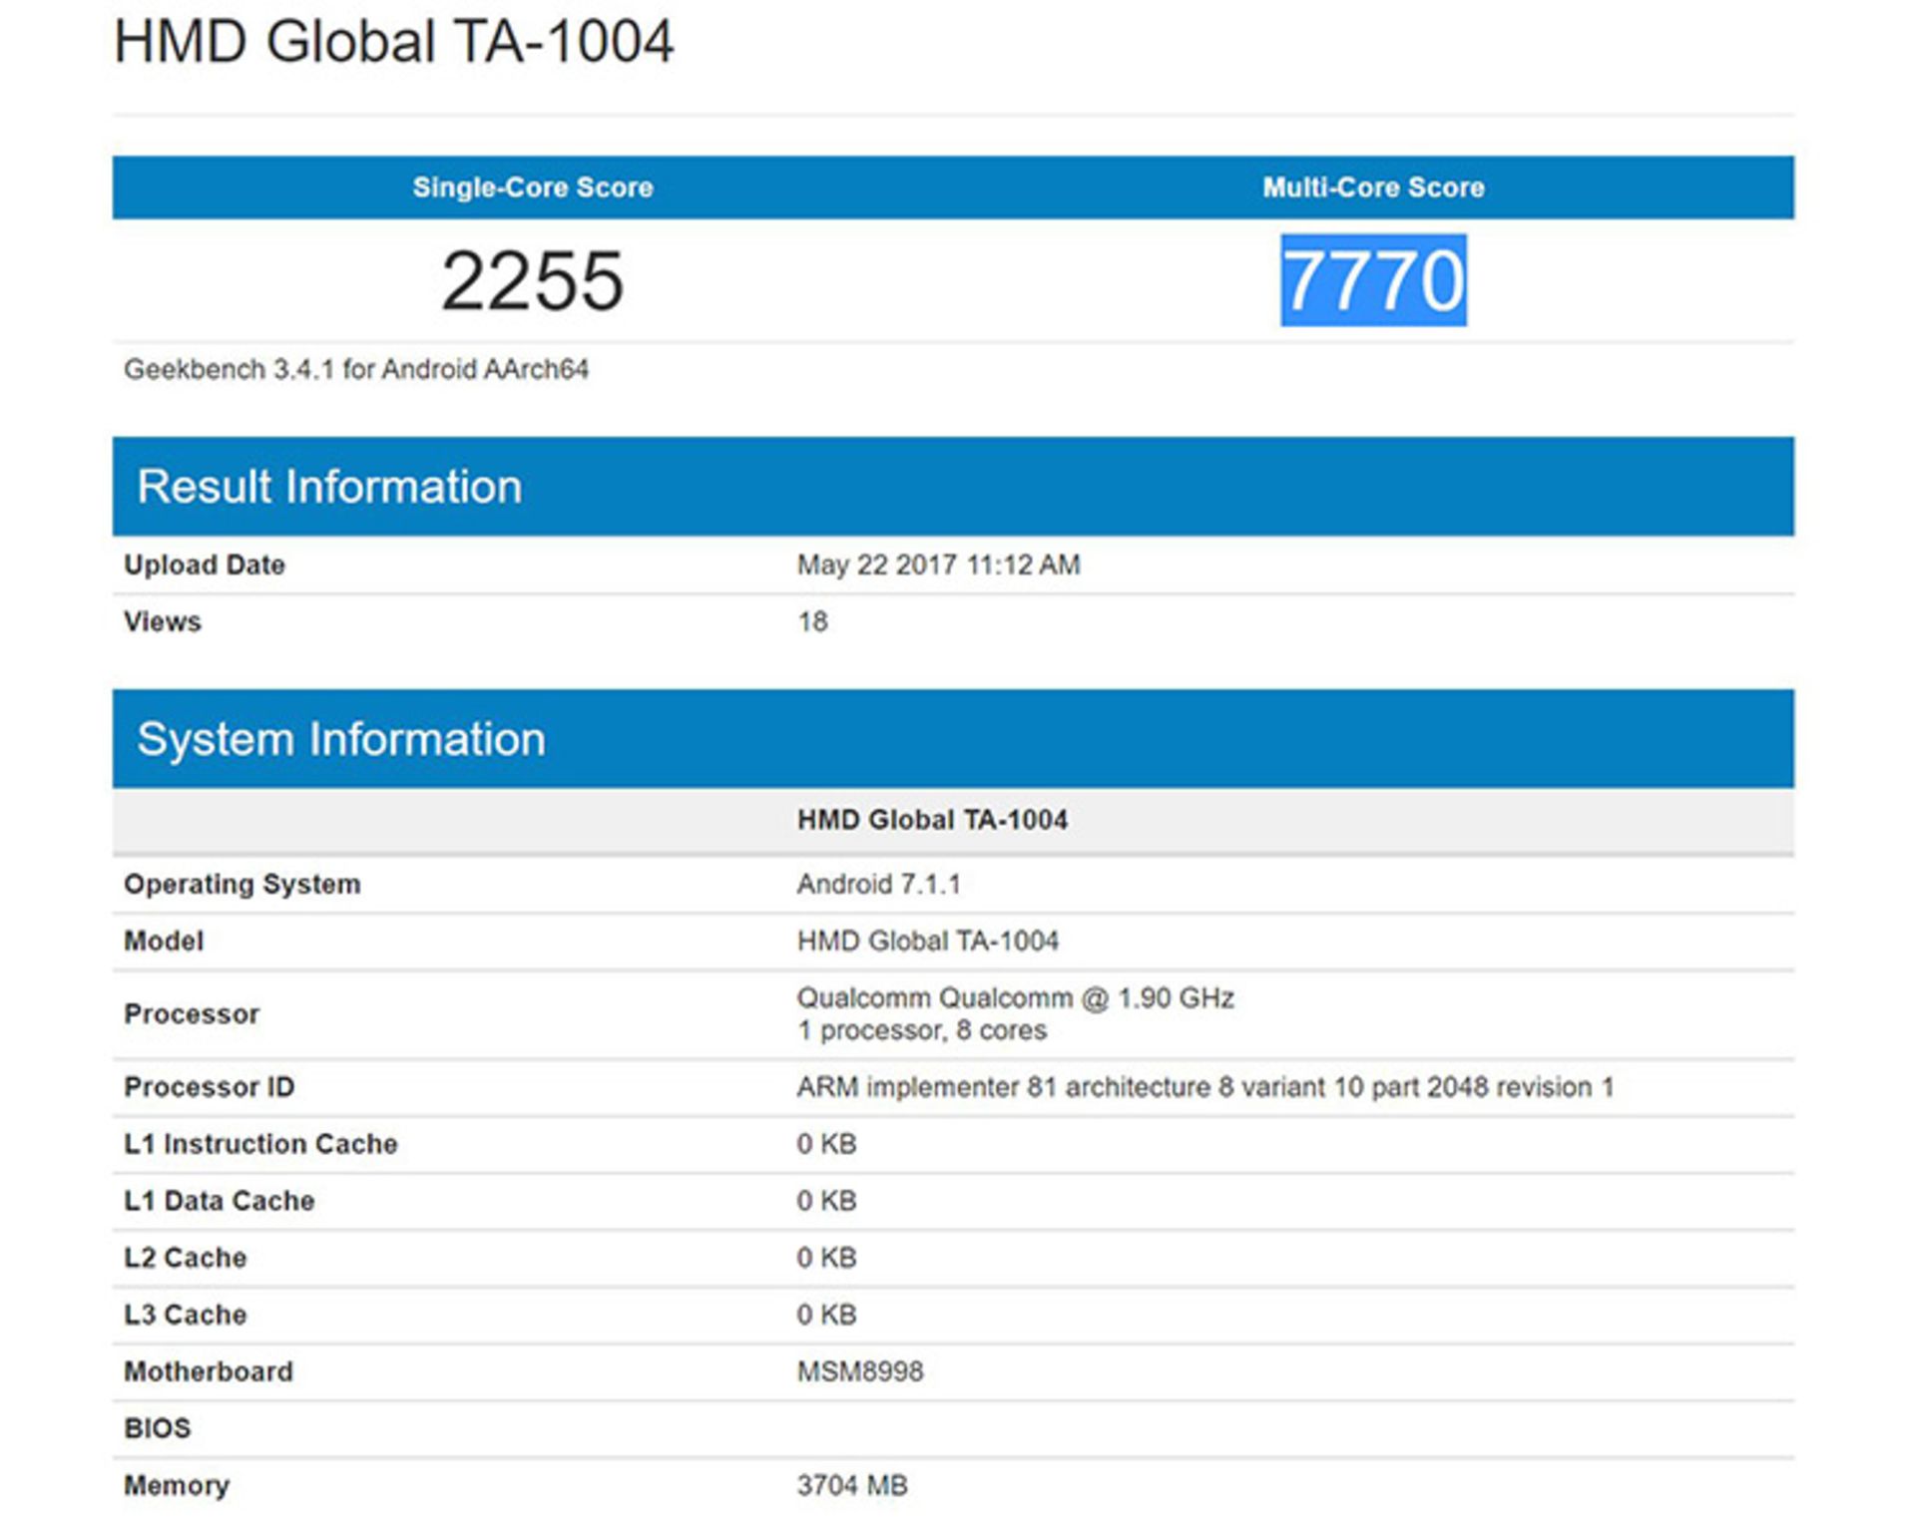Click the ARM implementer Processor ID value
The image size is (1916, 1532).
coord(1204,1087)
